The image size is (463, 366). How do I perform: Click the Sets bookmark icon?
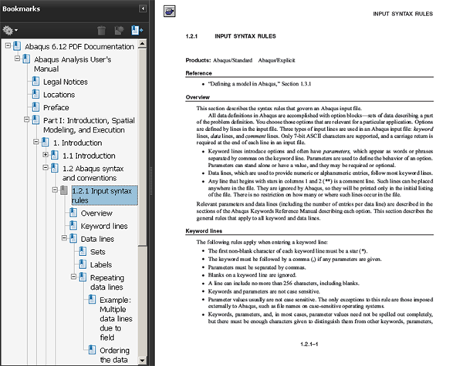pyautogui.click(x=83, y=251)
